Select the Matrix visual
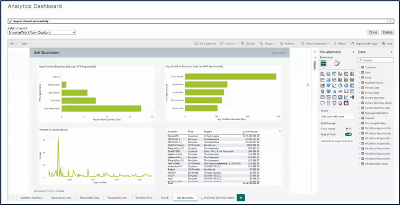 [x=340, y=97]
